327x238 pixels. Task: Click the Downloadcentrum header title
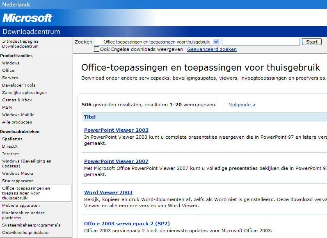(x=31, y=32)
